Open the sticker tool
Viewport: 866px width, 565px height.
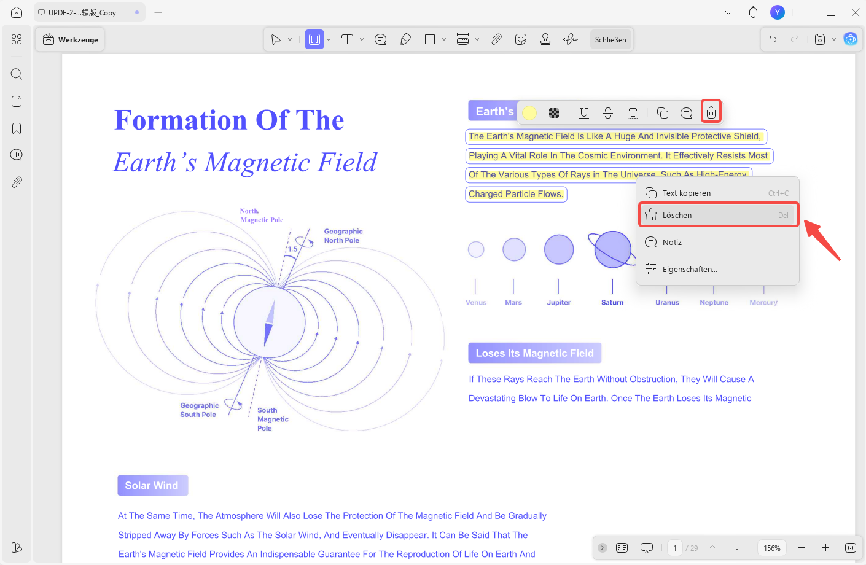pos(521,39)
